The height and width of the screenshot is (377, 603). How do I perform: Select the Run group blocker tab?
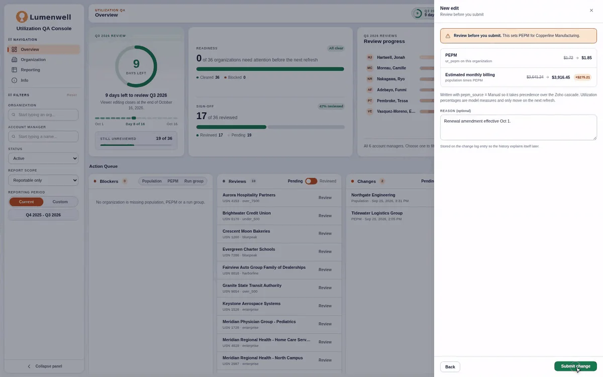coord(194,181)
